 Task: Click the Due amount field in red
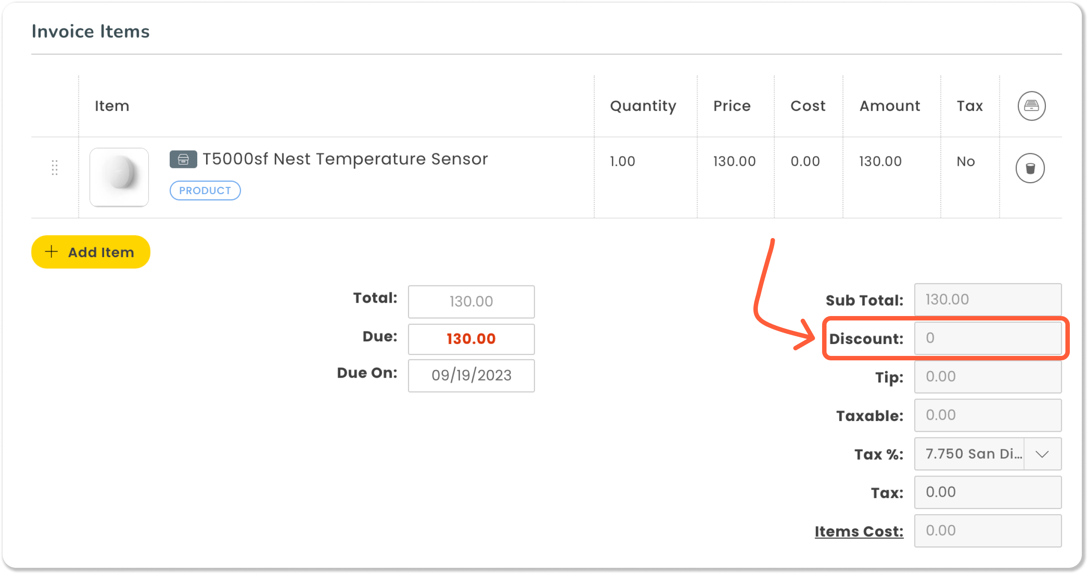coord(471,339)
